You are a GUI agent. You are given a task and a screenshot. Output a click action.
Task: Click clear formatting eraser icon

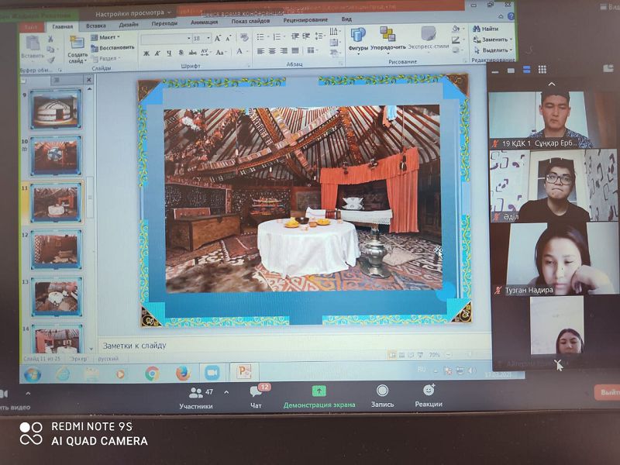pyautogui.click(x=244, y=37)
